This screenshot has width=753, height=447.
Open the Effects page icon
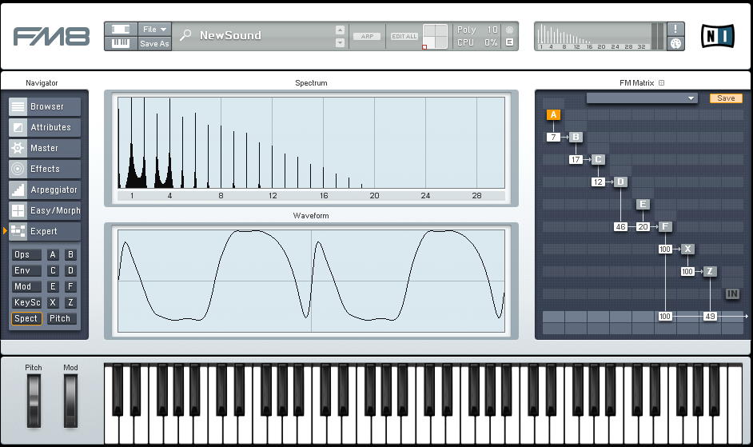coord(18,169)
